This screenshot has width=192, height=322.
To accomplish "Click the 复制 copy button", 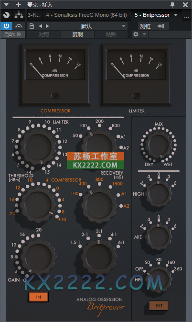I will point(77,34).
